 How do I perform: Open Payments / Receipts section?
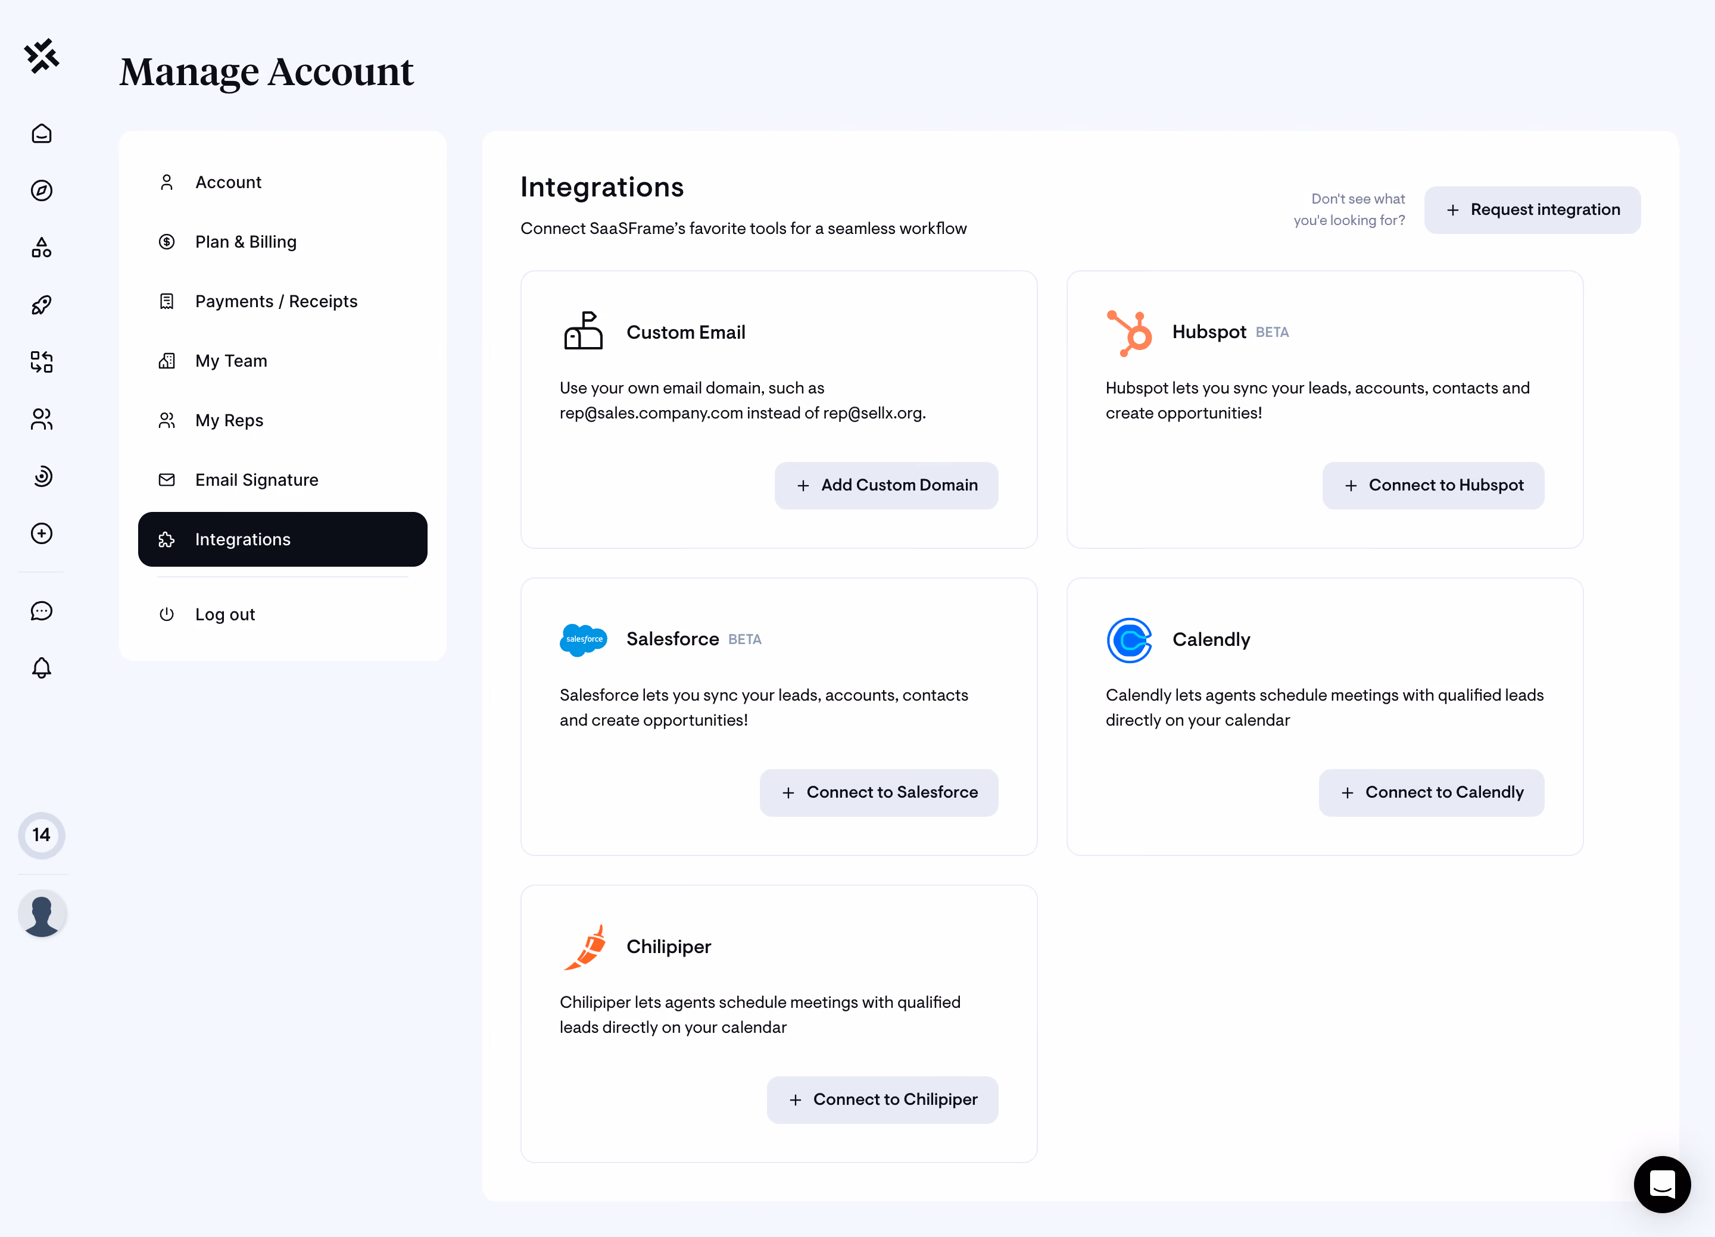point(283,302)
